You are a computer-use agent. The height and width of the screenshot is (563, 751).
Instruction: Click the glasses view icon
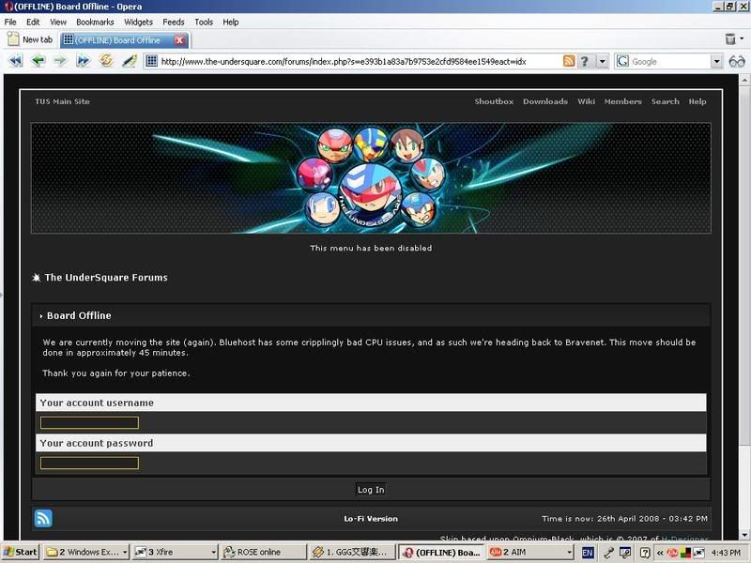(737, 61)
